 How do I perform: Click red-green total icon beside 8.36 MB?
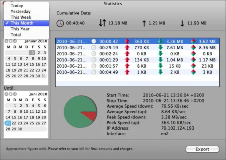pos(193,48)
